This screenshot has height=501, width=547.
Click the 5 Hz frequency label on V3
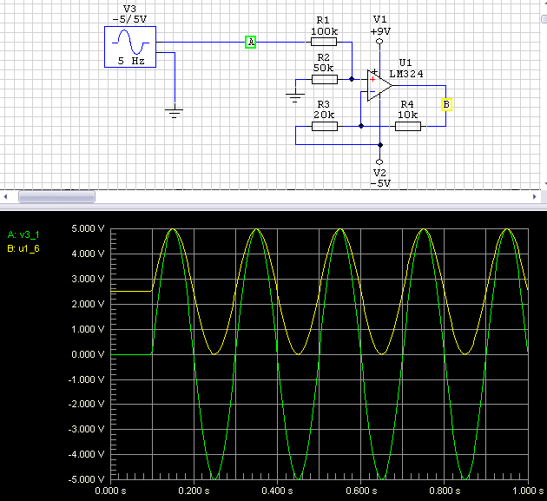pos(131,61)
